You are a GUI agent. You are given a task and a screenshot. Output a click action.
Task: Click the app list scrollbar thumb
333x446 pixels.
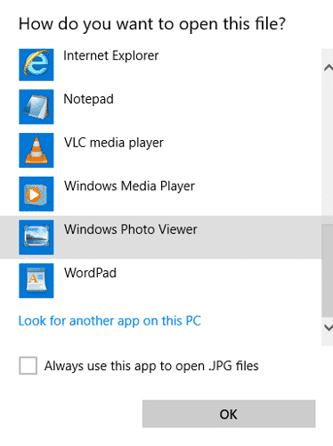click(328, 270)
